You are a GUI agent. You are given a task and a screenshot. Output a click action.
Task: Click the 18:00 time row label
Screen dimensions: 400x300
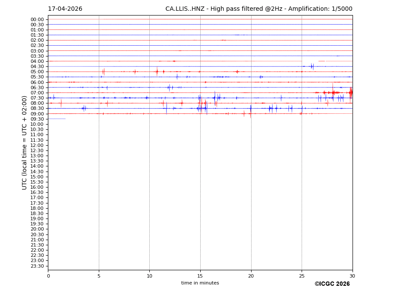point(37,209)
